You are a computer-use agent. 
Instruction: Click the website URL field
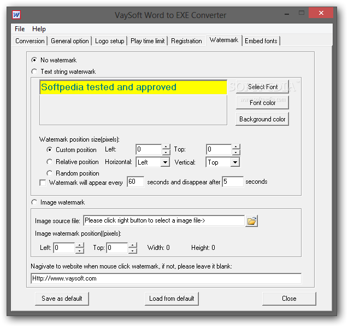(166, 278)
